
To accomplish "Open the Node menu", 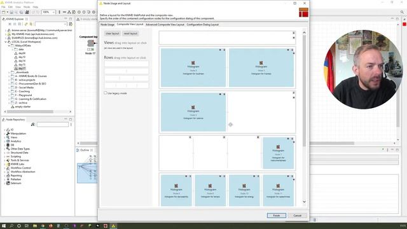I will point(27,7).
